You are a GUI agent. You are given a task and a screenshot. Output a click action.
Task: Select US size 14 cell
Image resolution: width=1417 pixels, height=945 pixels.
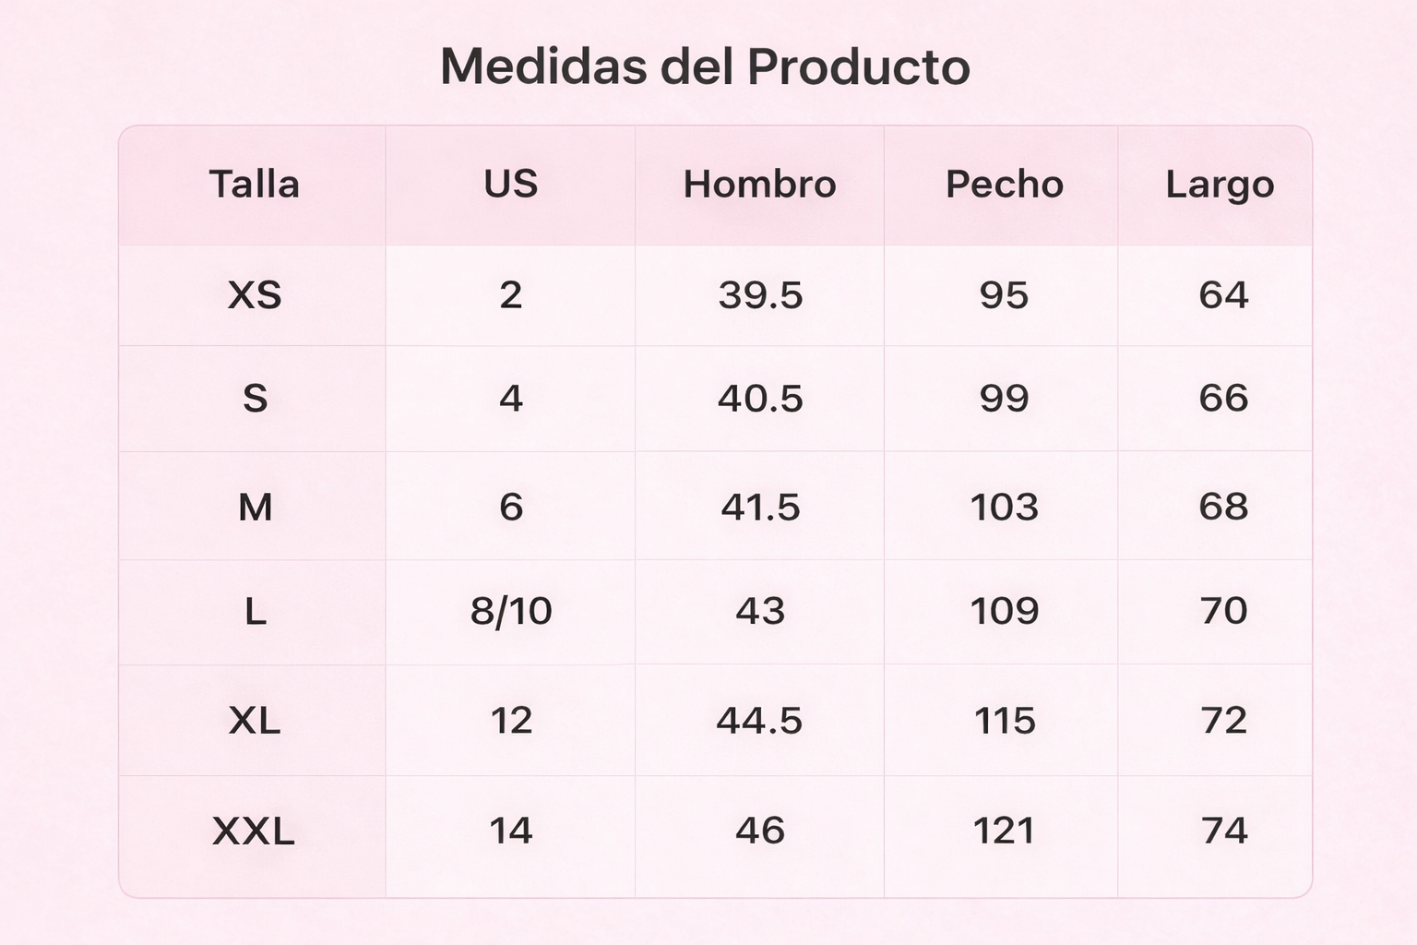tap(510, 831)
